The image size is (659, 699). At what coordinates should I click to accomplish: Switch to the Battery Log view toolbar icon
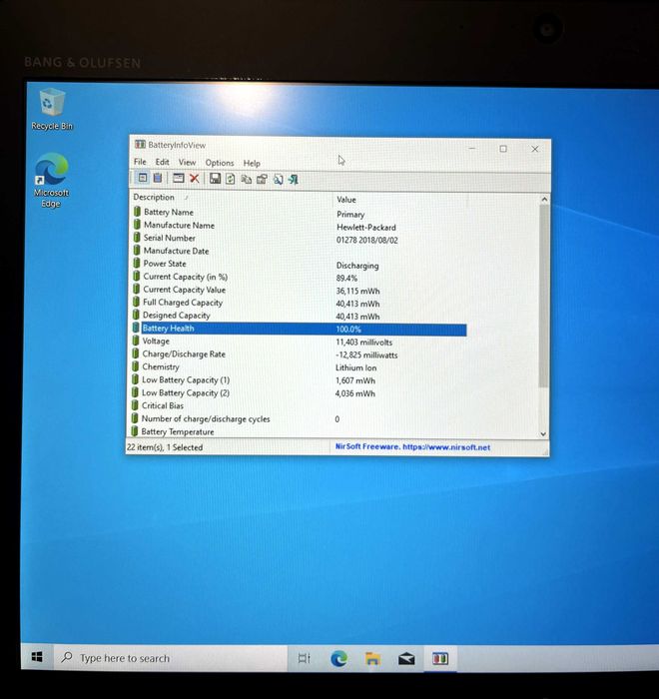pos(158,178)
